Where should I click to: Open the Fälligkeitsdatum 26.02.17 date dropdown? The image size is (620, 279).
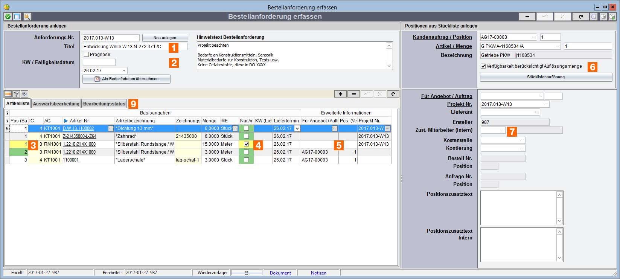point(124,71)
